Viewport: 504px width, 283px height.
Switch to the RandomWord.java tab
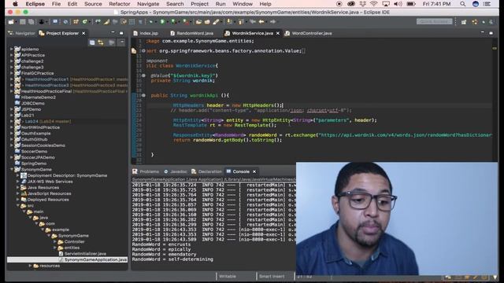click(191, 33)
